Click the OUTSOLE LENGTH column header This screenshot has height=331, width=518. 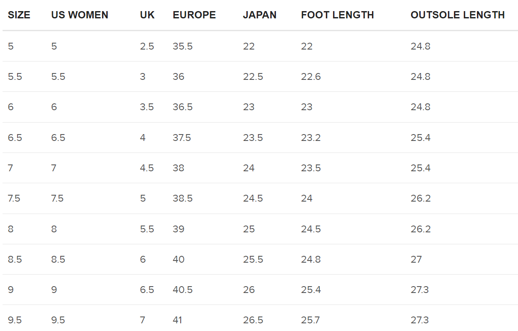pyautogui.click(x=458, y=15)
